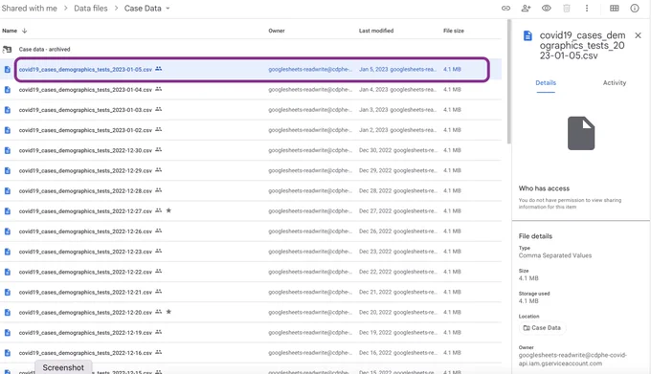Click folder icon of Case data - archived
Viewport: 651px width, 374px height.
7,50
